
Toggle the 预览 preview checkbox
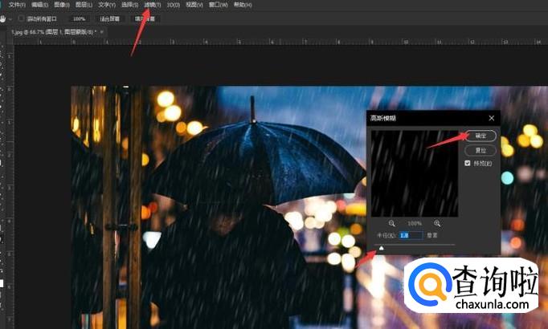[x=468, y=163]
